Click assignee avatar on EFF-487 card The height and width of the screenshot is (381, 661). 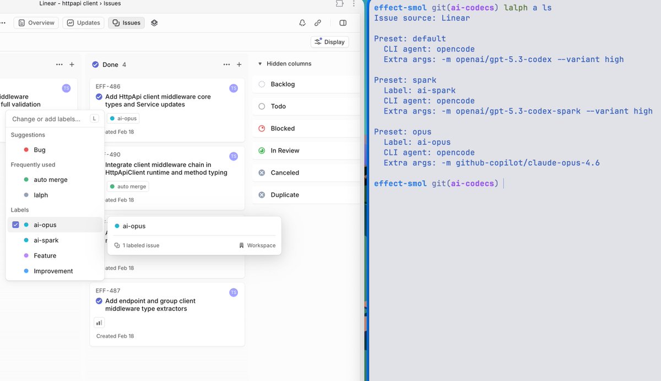pyautogui.click(x=234, y=292)
